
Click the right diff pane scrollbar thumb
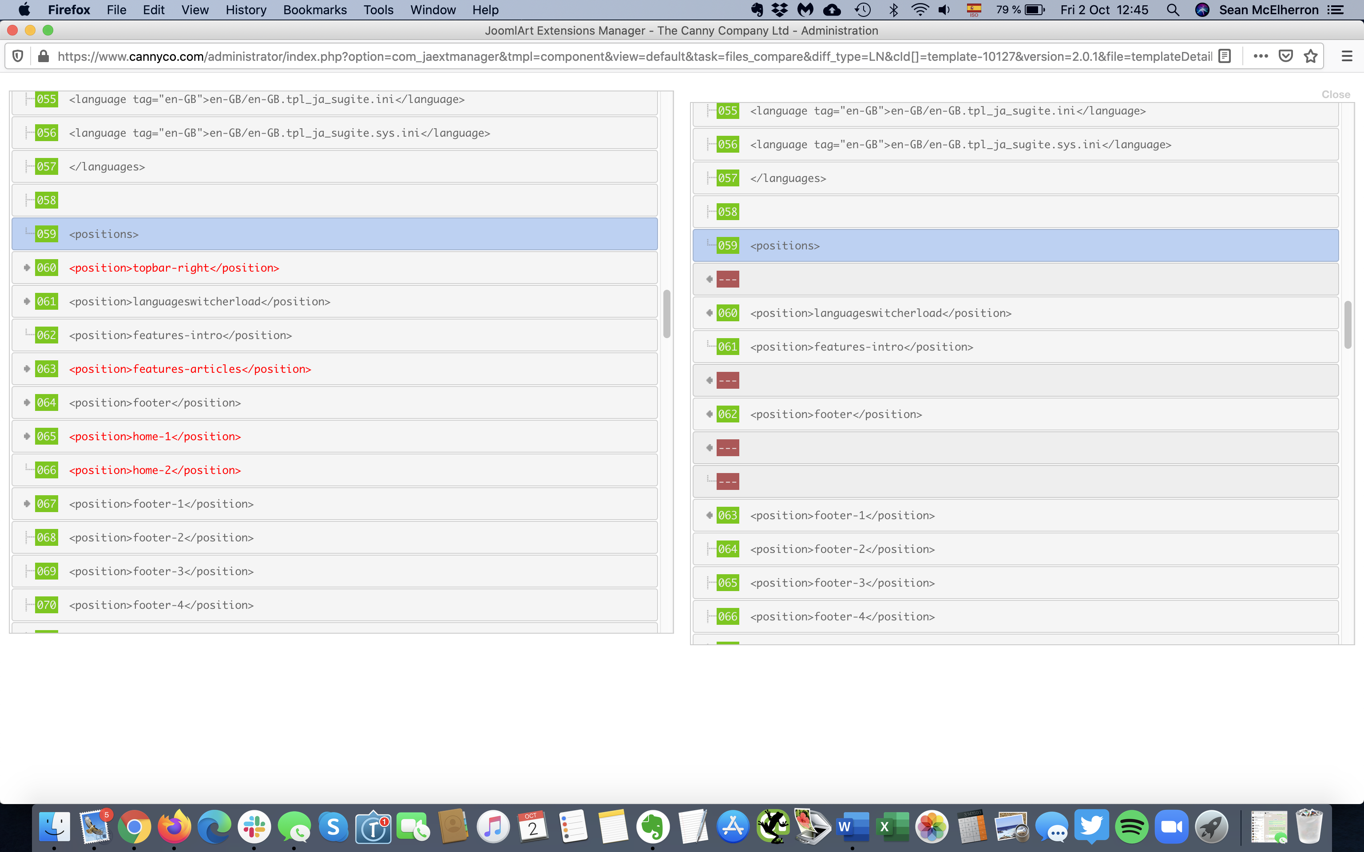coord(1348,325)
